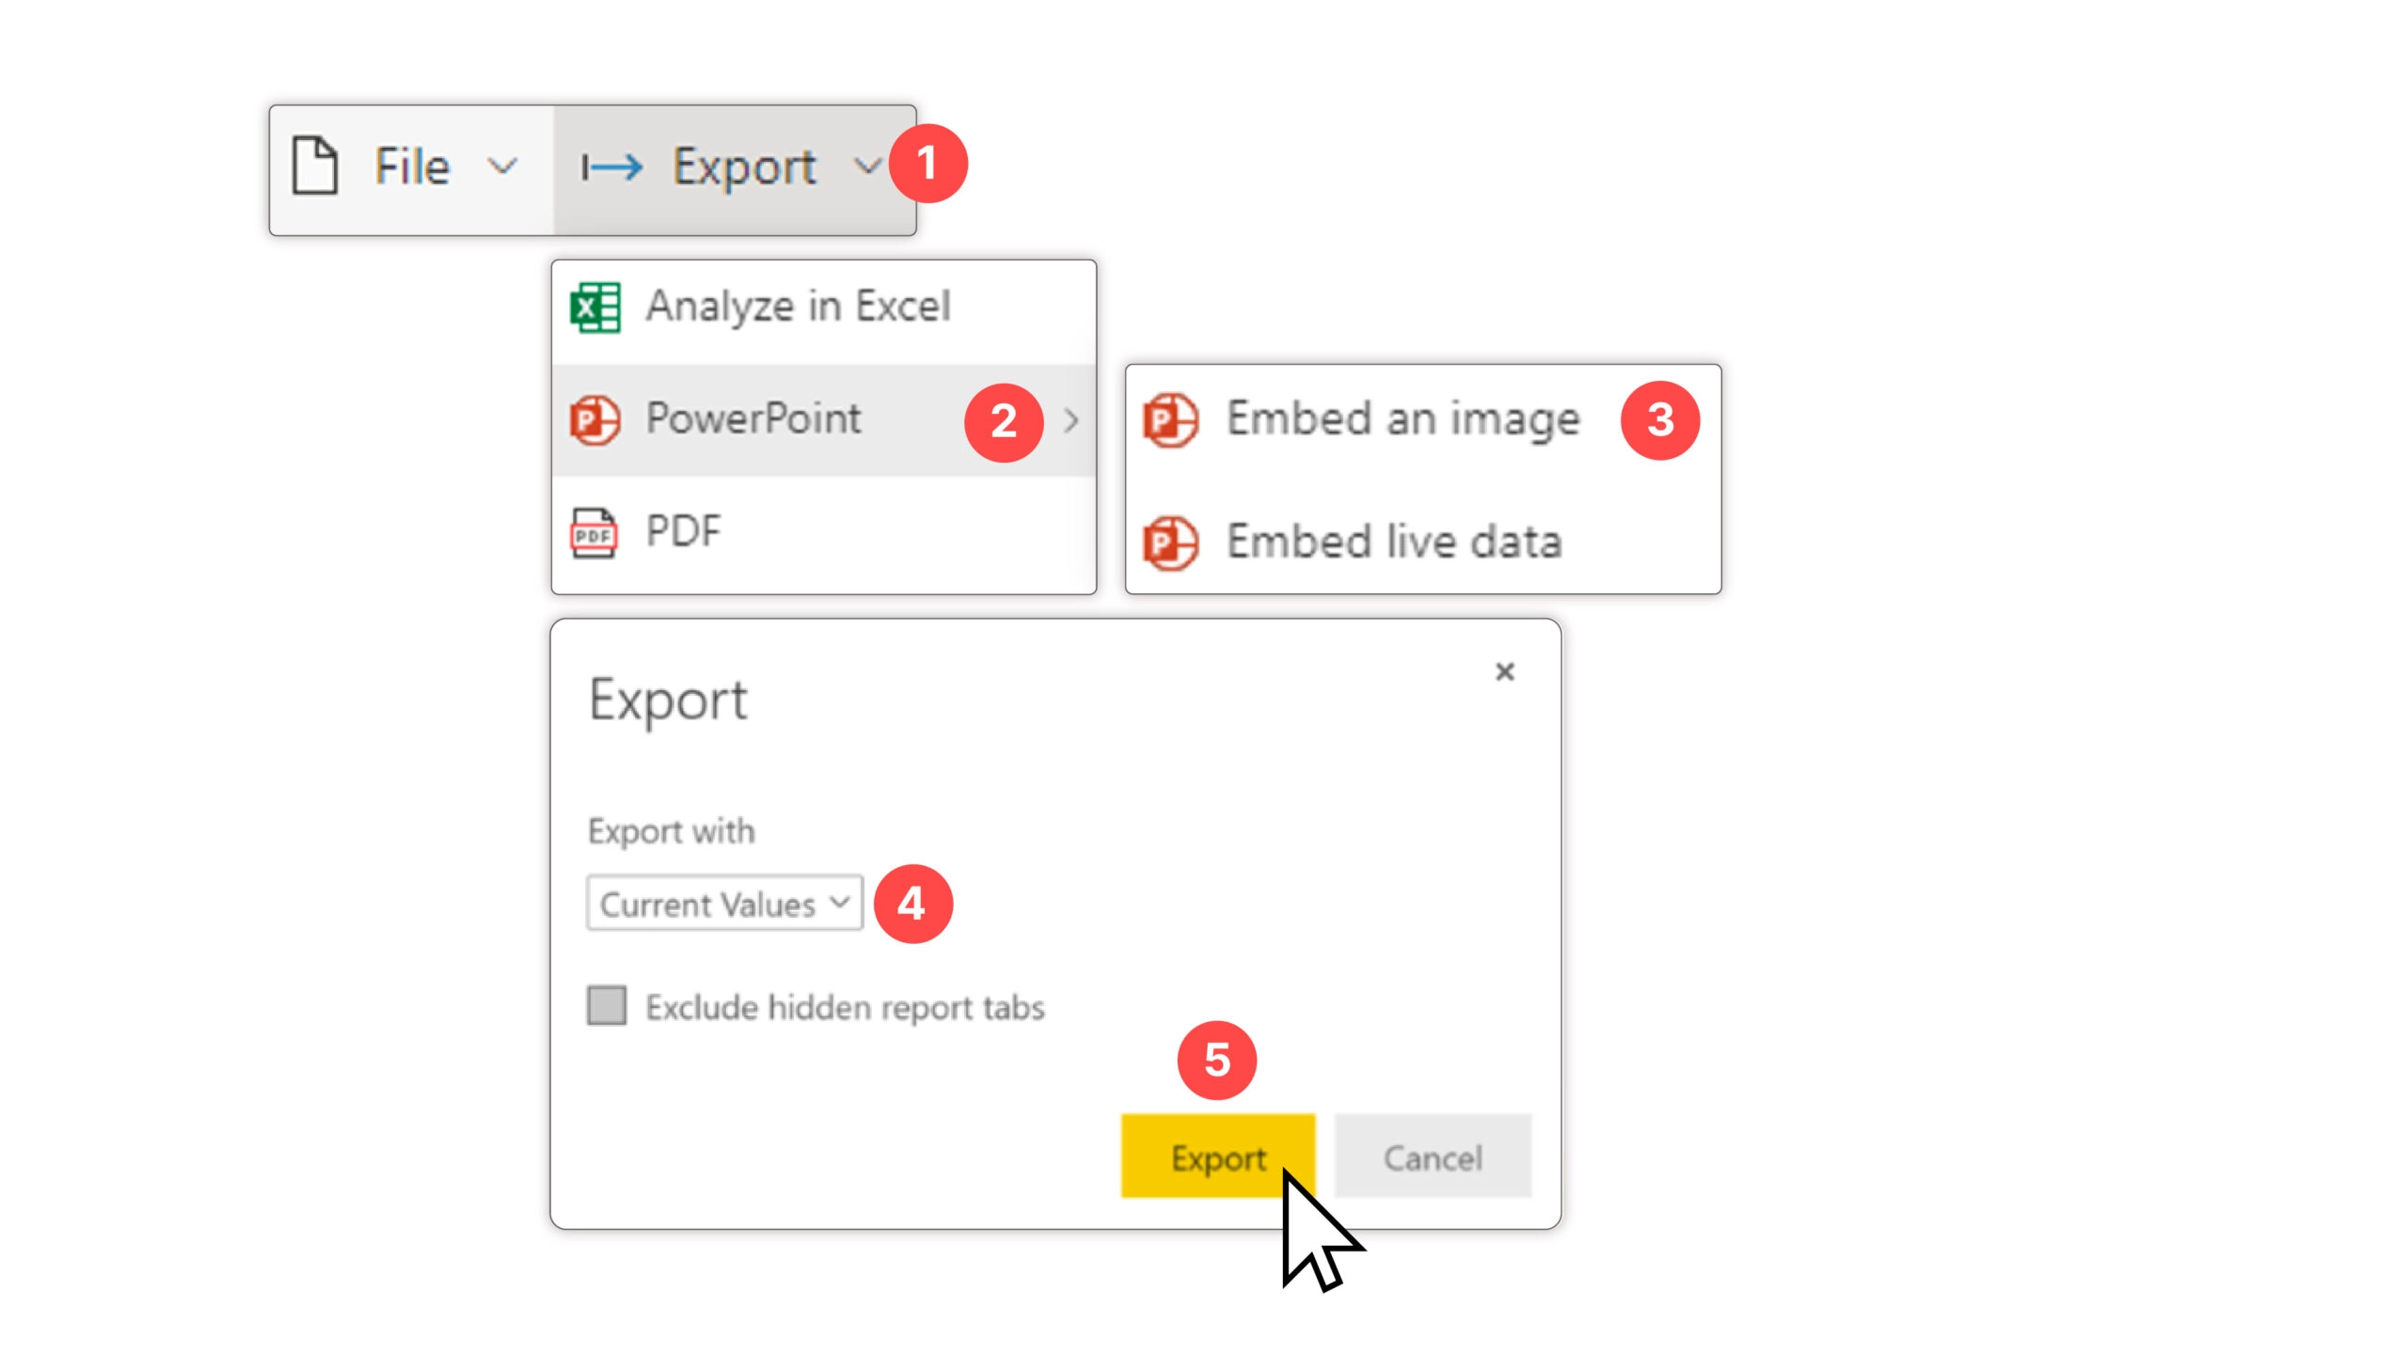Click the close X button on Export dialog

(x=1505, y=673)
